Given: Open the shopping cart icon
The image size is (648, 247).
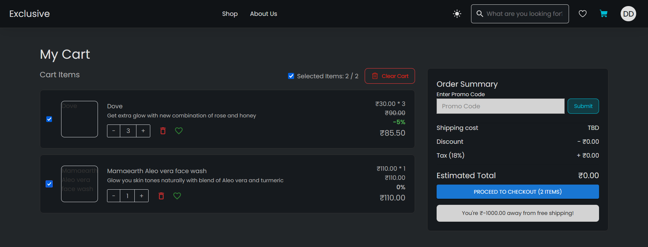Looking at the screenshot, I should tap(603, 14).
